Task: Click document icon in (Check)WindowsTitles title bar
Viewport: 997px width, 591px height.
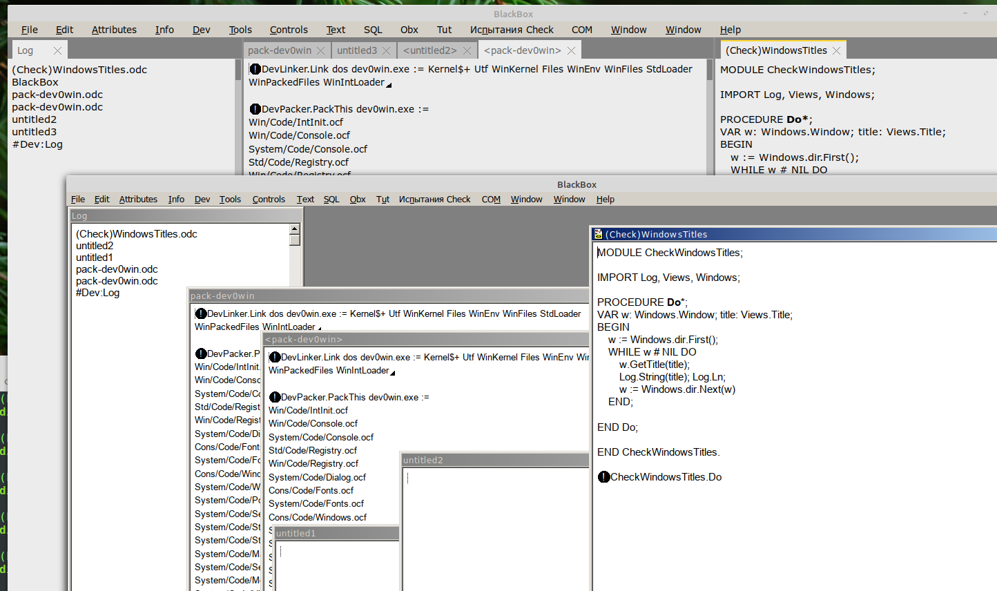Action: pos(599,235)
